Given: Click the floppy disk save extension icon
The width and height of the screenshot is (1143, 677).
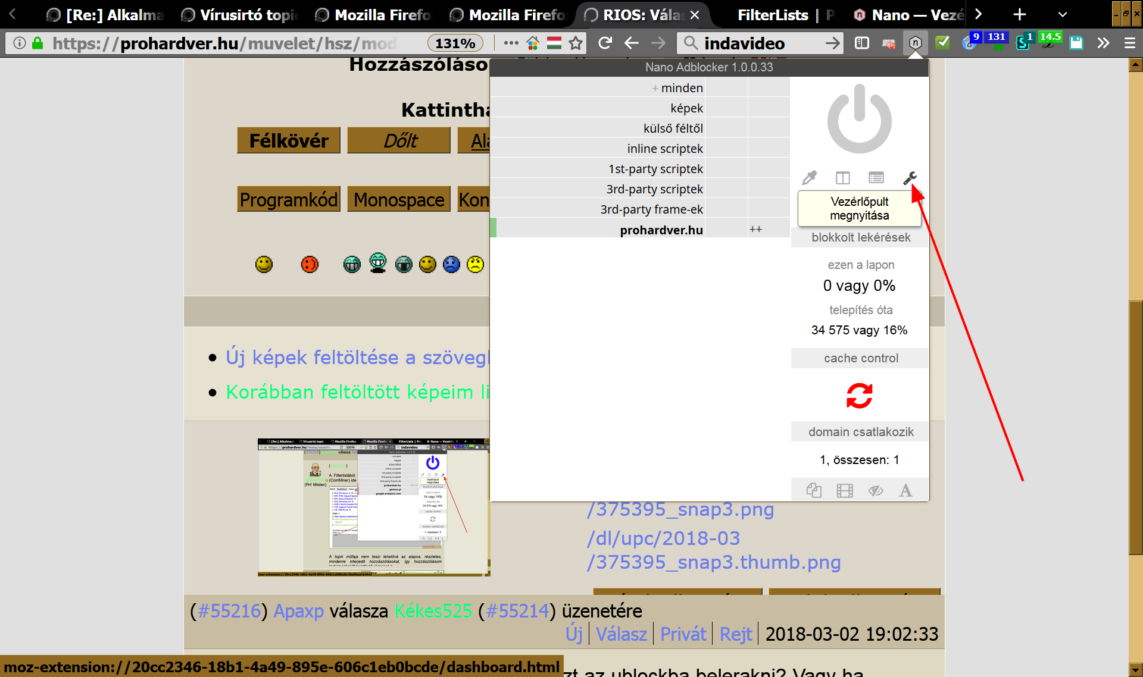Looking at the screenshot, I should point(1076,43).
